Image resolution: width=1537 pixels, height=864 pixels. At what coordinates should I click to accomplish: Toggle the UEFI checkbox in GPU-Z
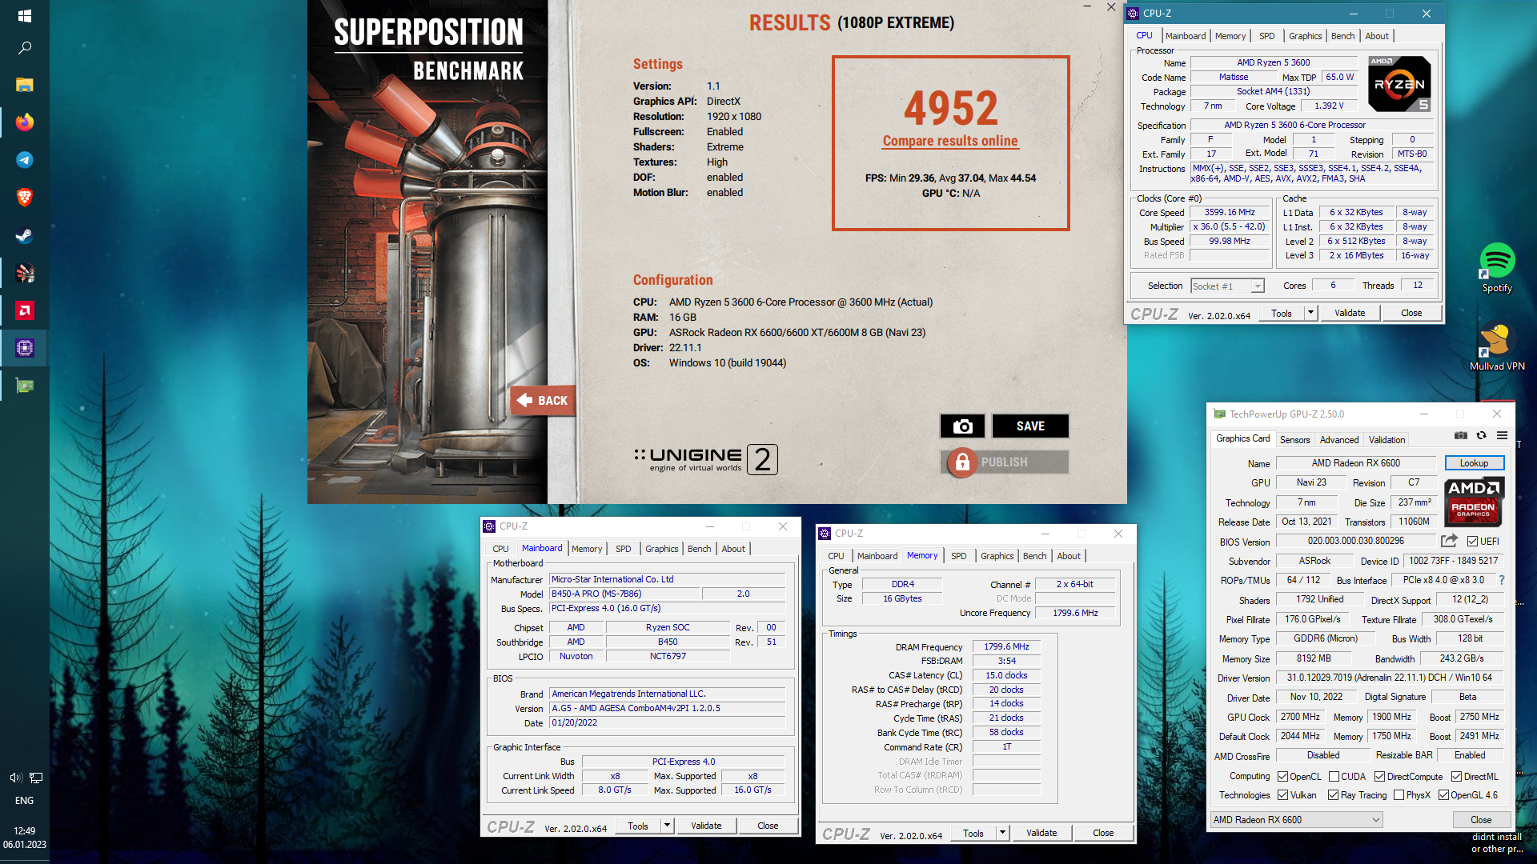coord(1472,542)
